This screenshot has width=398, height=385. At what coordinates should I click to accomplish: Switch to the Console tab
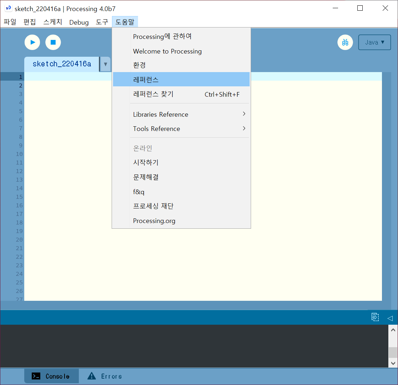51,376
